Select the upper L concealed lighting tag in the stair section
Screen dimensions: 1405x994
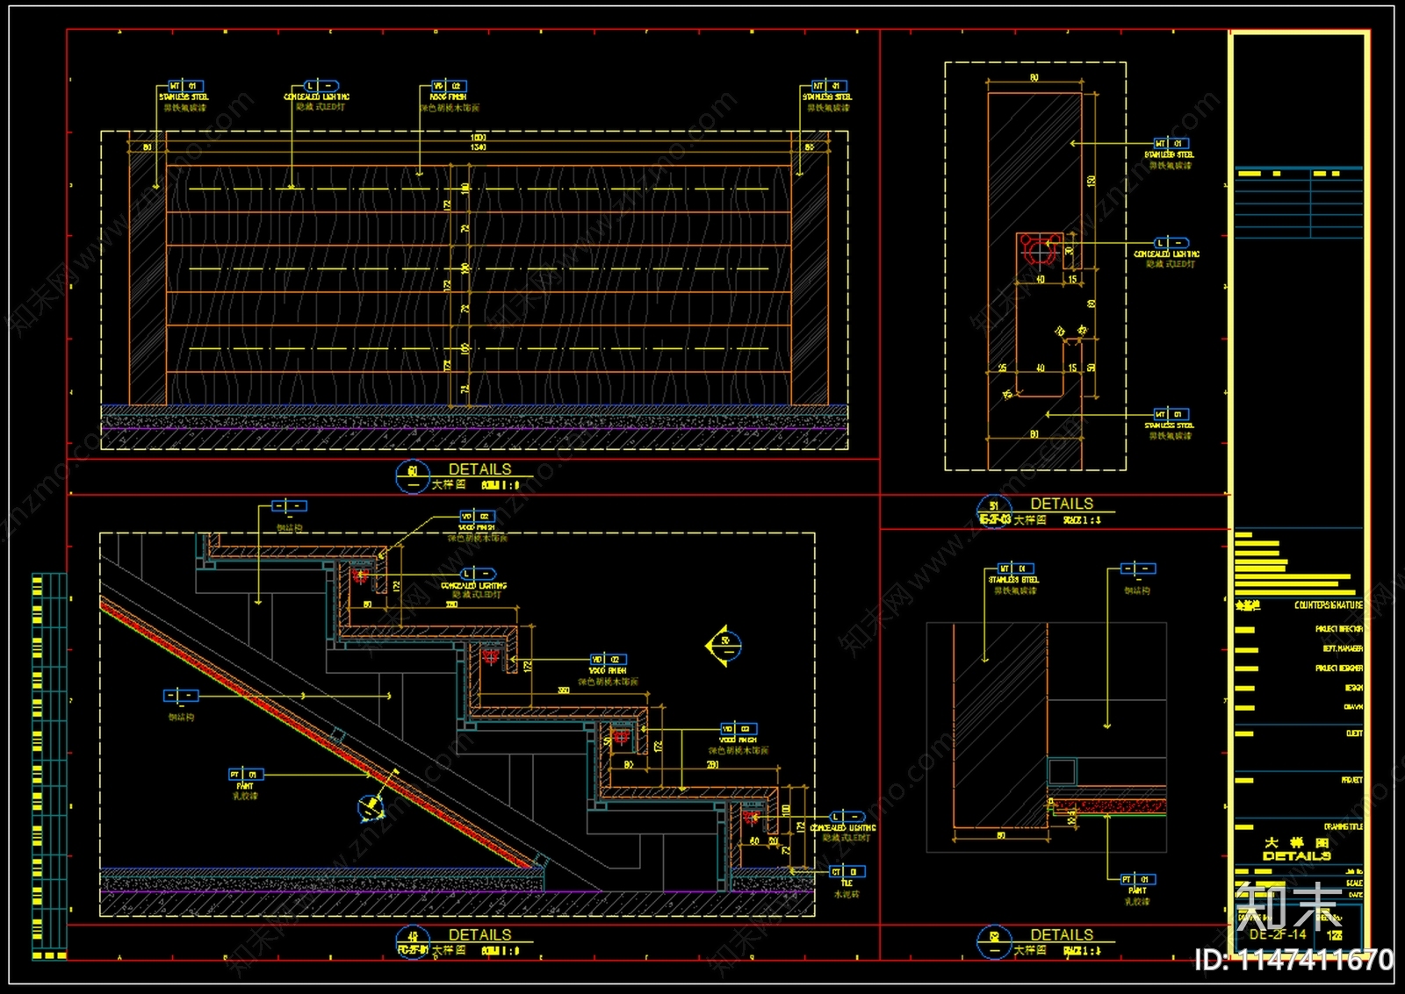pyautogui.click(x=478, y=575)
